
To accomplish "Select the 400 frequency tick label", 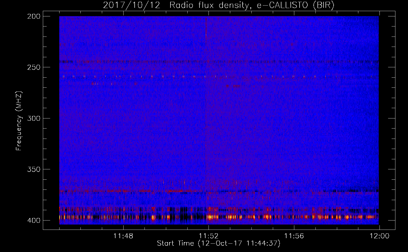I will click(34, 220).
